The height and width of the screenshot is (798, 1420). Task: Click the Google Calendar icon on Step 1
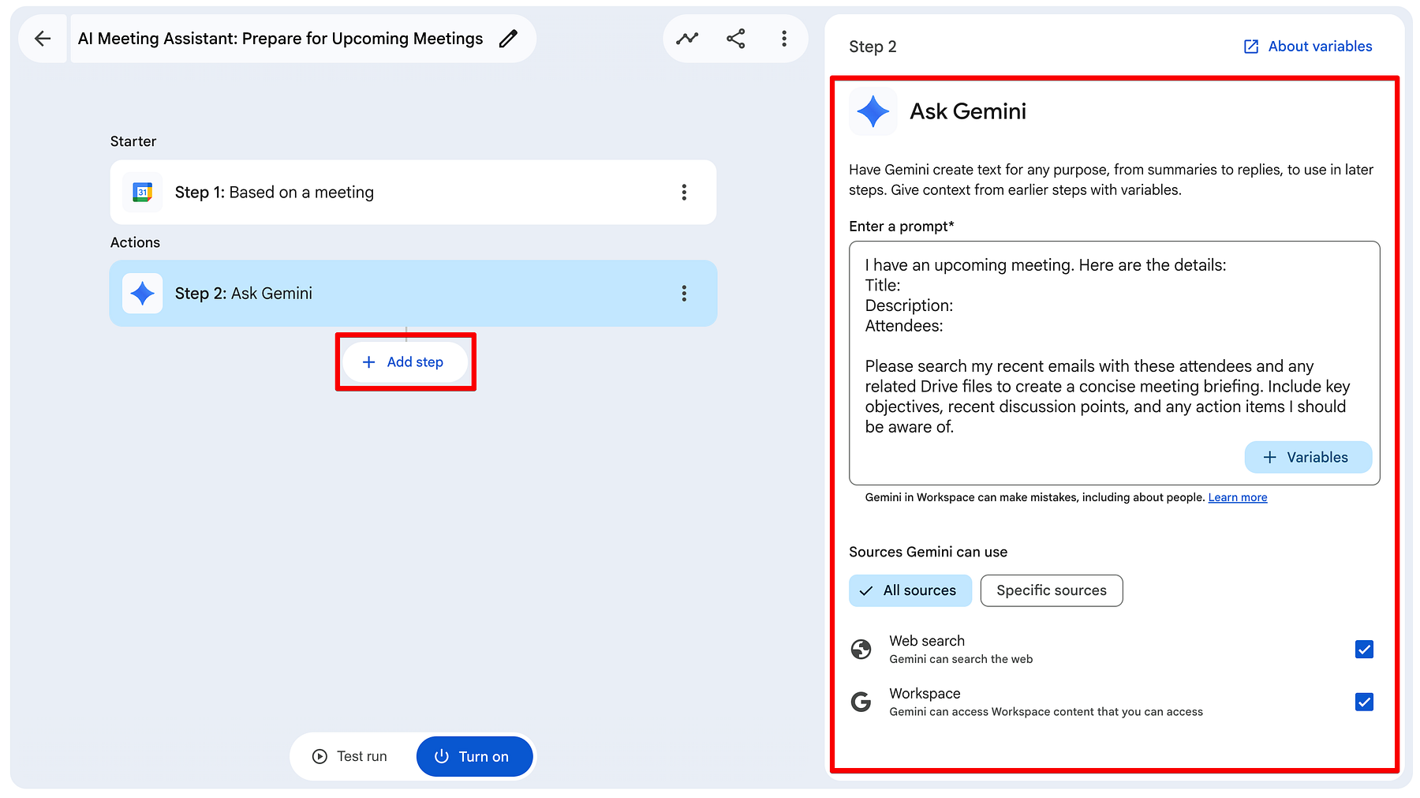pyautogui.click(x=143, y=193)
